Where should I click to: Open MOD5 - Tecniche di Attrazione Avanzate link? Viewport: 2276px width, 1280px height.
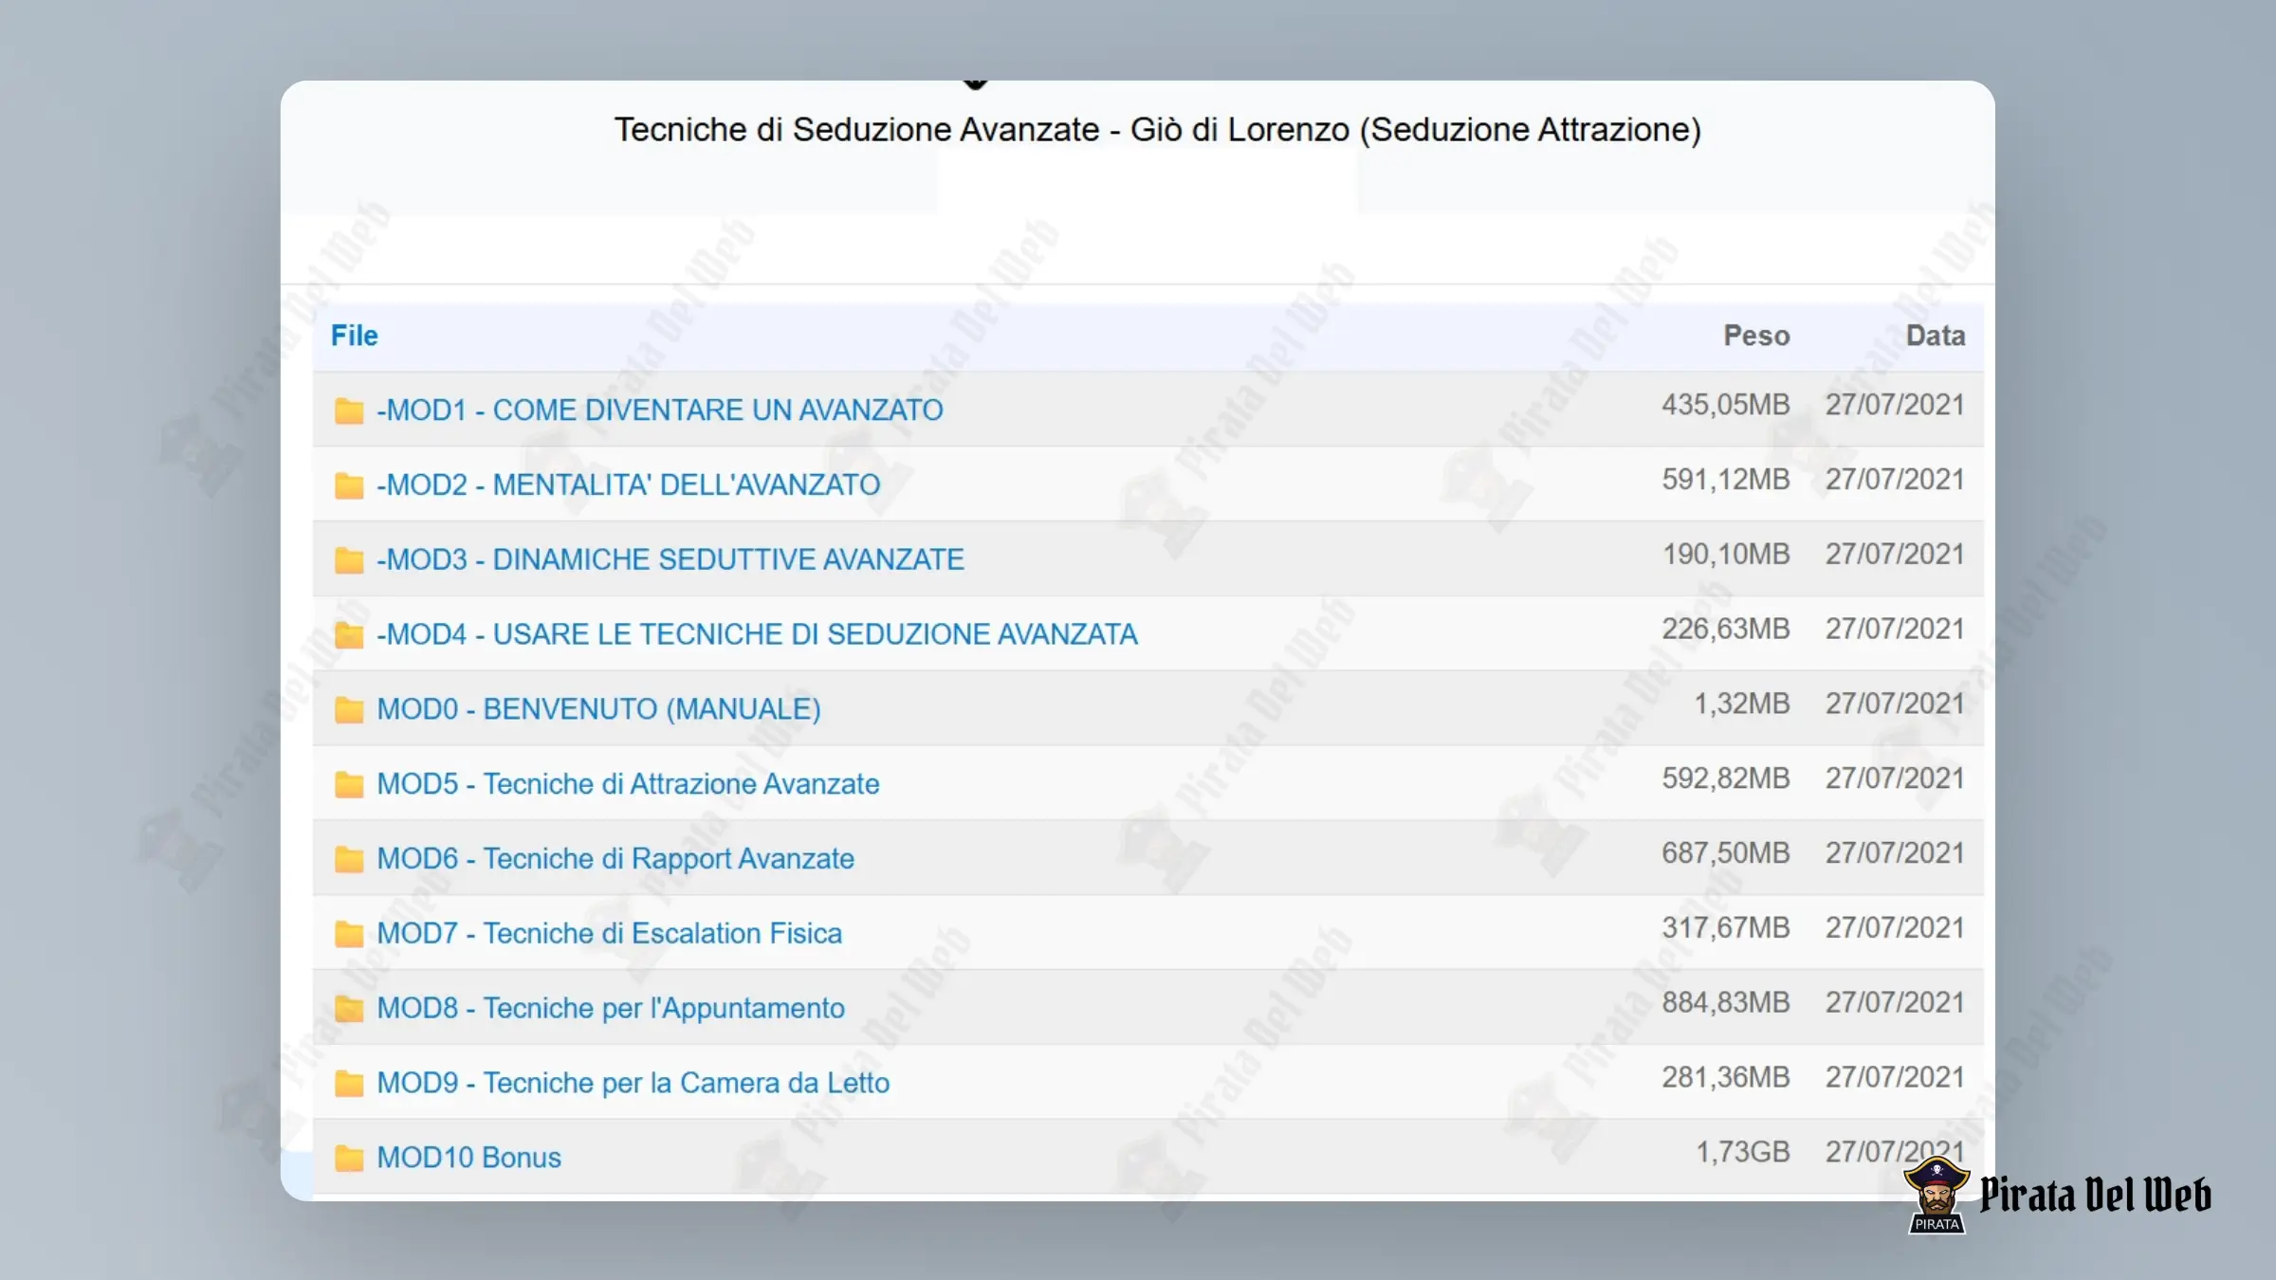tap(628, 783)
